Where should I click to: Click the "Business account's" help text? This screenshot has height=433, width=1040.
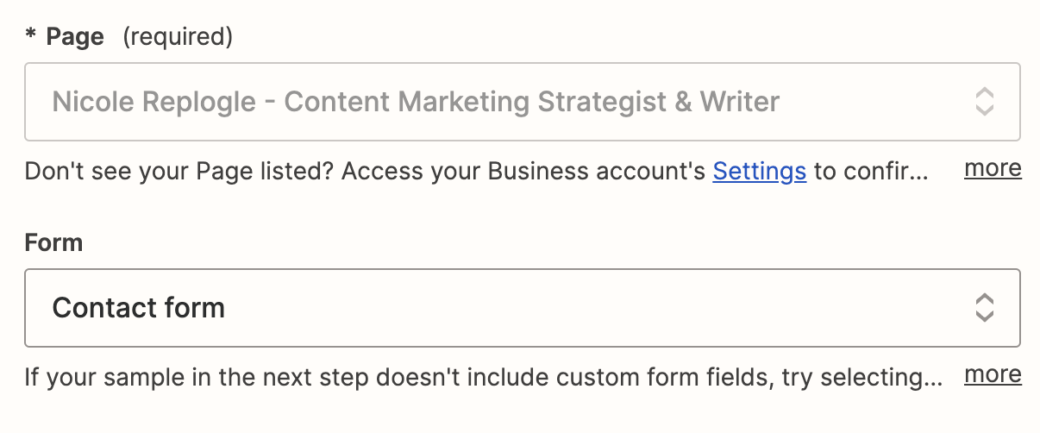click(x=597, y=171)
